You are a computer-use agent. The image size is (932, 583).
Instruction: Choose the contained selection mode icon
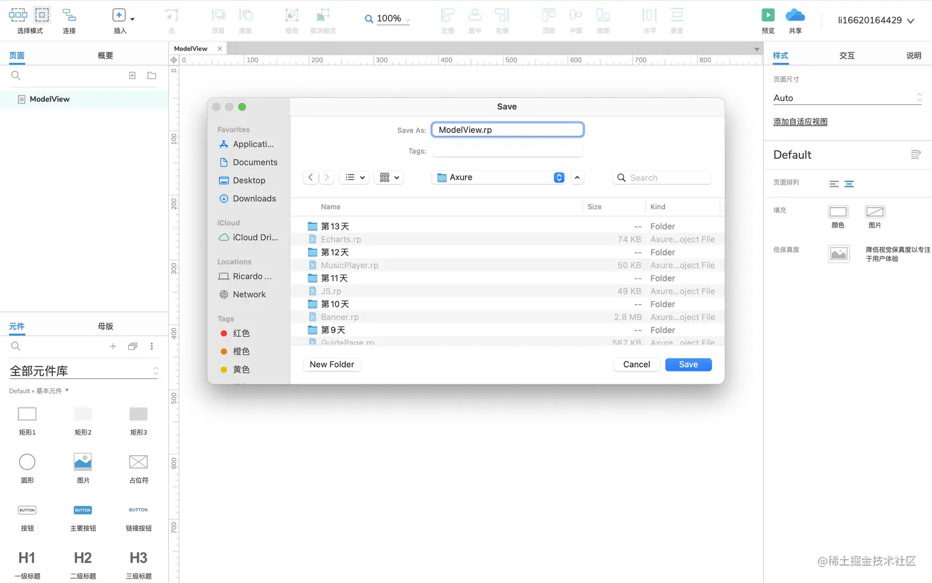[x=42, y=15]
